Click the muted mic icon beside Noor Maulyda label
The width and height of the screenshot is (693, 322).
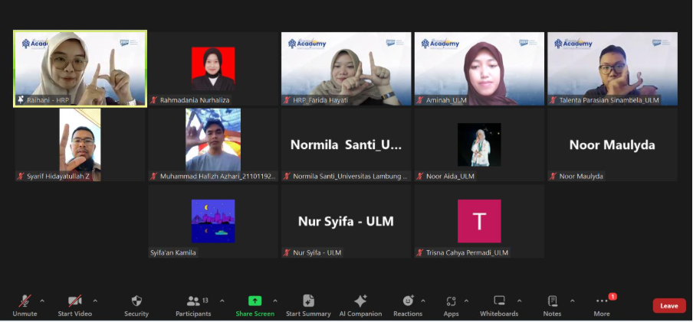coord(553,177)
